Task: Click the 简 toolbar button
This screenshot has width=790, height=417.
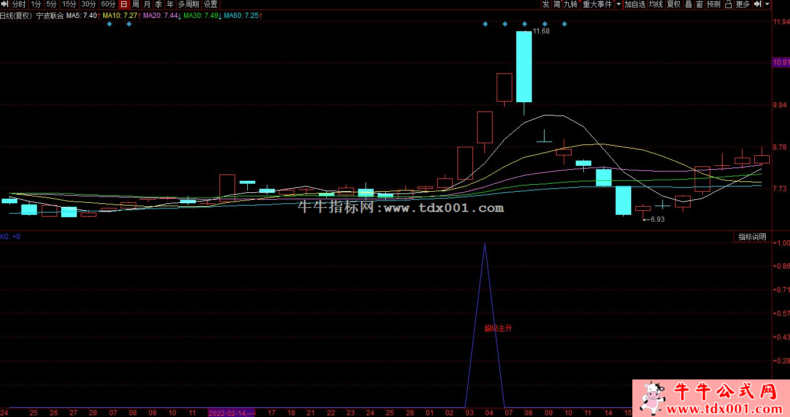Action: click(557, 4)
